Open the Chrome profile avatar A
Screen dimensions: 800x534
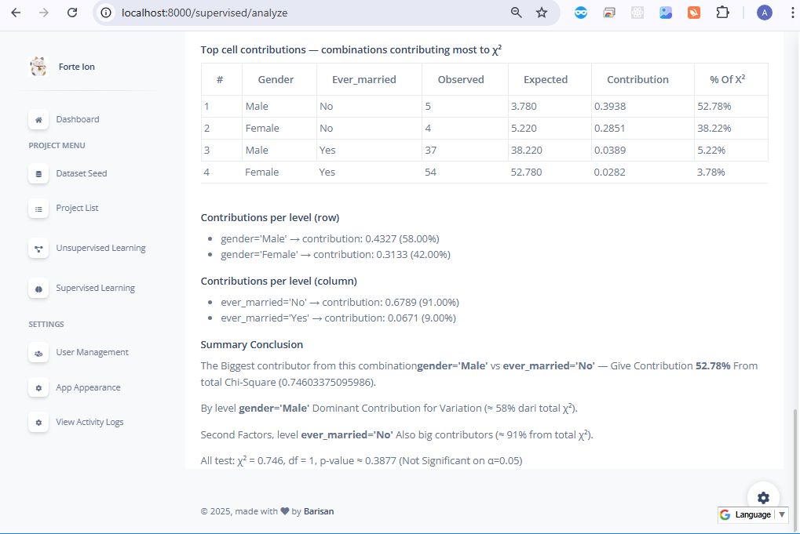(764, 13)
